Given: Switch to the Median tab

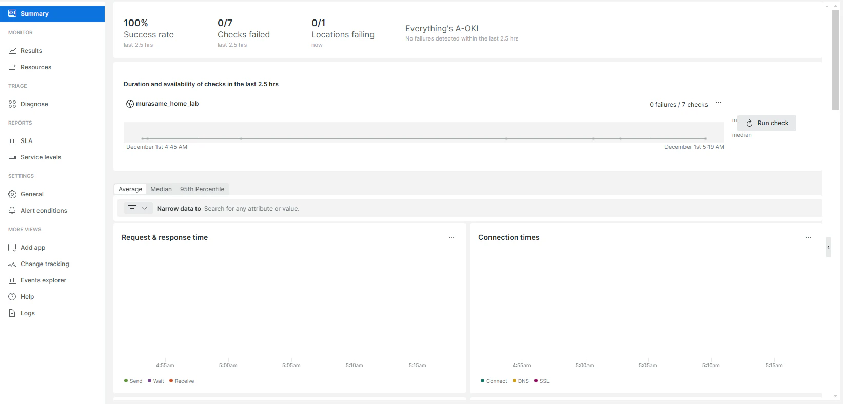Looking at the screenshot, I should coord(161,189).
